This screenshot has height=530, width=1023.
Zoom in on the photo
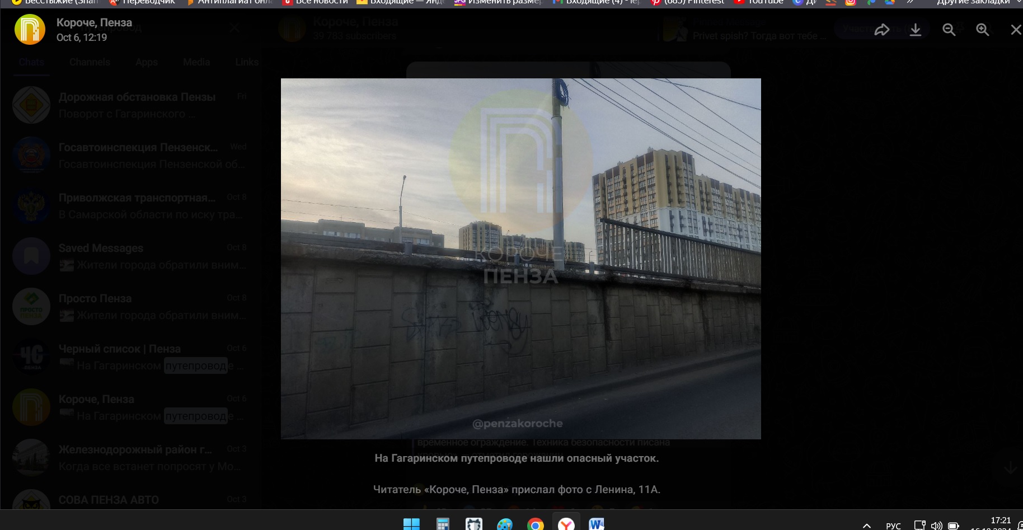point(983,30)
